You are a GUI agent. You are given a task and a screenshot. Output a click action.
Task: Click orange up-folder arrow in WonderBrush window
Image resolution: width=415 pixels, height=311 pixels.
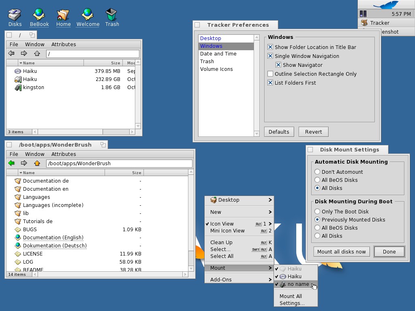click(x=37, y=163)
